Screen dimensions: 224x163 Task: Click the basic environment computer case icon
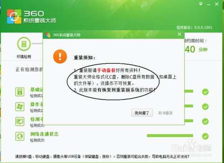coord(20,92)
